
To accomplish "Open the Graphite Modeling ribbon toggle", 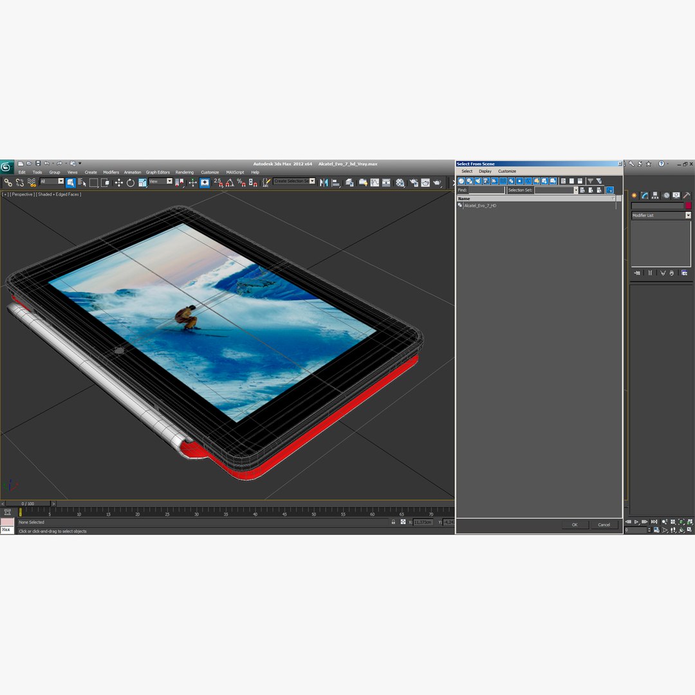I will pos(363,182).
